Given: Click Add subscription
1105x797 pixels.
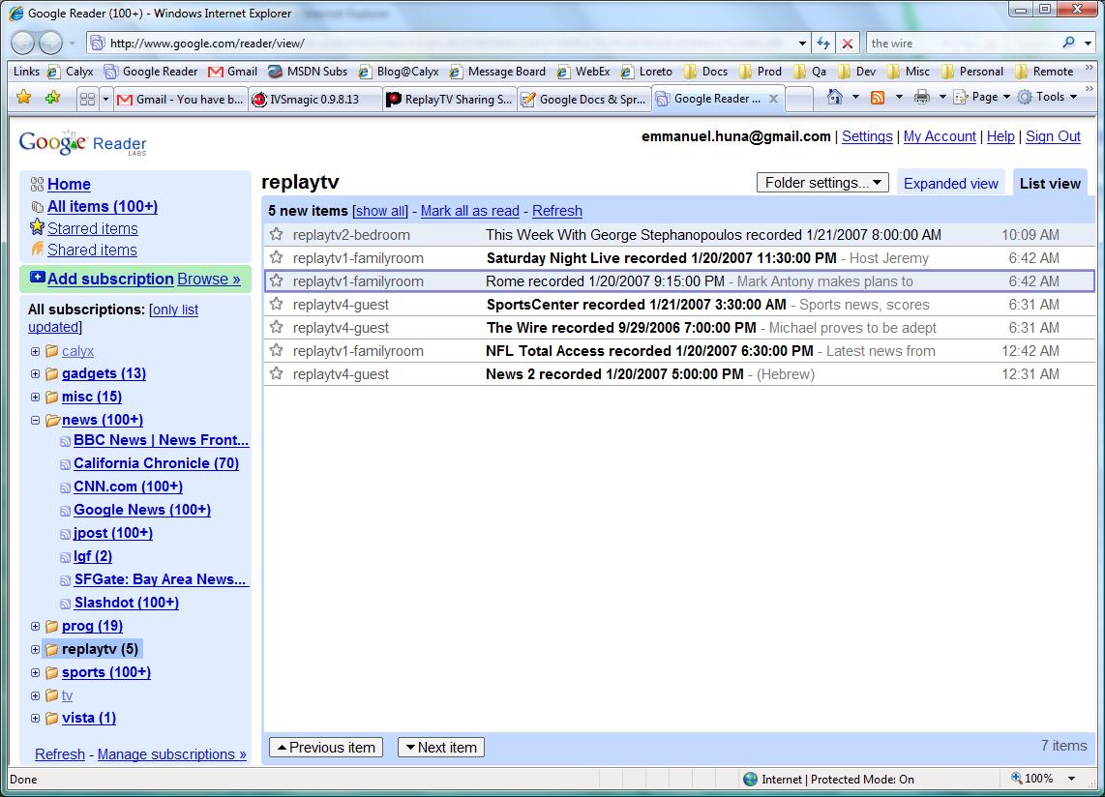Looking at the screenshot, I should [x=110, y=279].
